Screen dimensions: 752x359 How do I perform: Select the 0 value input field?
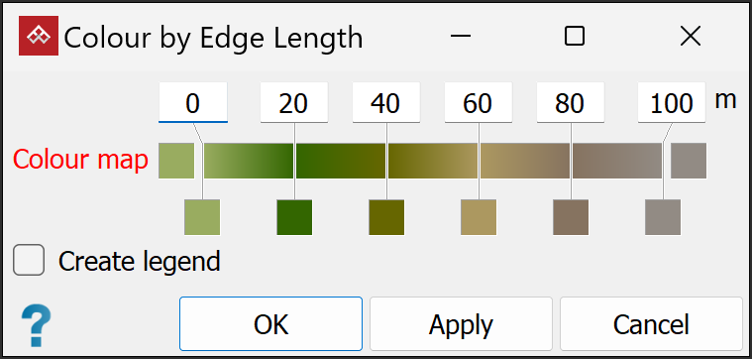click(193, 103)
